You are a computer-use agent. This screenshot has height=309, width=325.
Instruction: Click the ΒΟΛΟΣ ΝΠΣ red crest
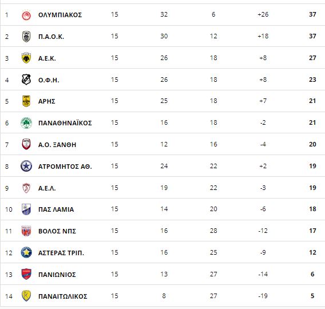26,231
